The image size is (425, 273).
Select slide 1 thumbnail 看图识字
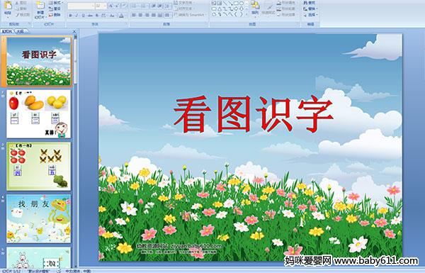[39, 61]
